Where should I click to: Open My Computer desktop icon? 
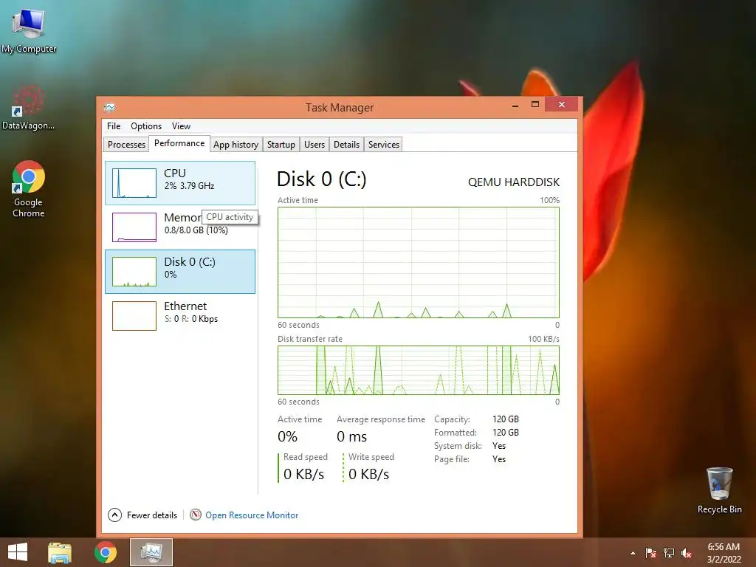29,30
